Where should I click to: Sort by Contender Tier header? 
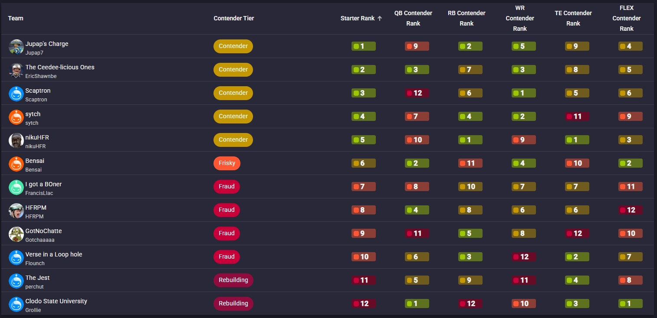point(234,18)
